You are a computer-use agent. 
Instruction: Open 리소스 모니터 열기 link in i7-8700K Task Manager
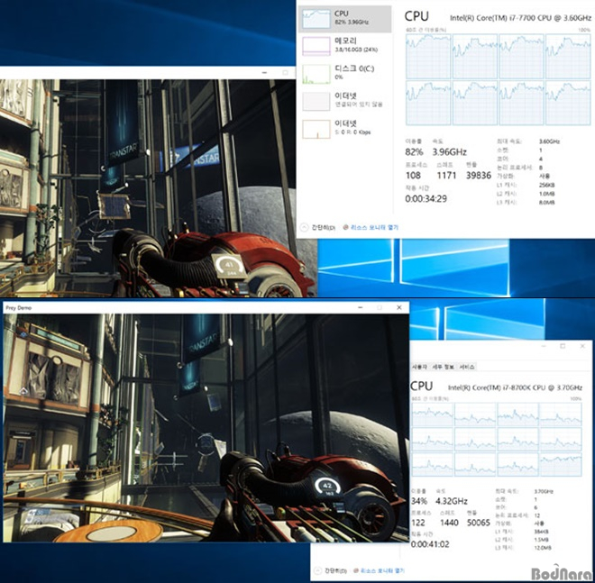click(x=379, y=570)
